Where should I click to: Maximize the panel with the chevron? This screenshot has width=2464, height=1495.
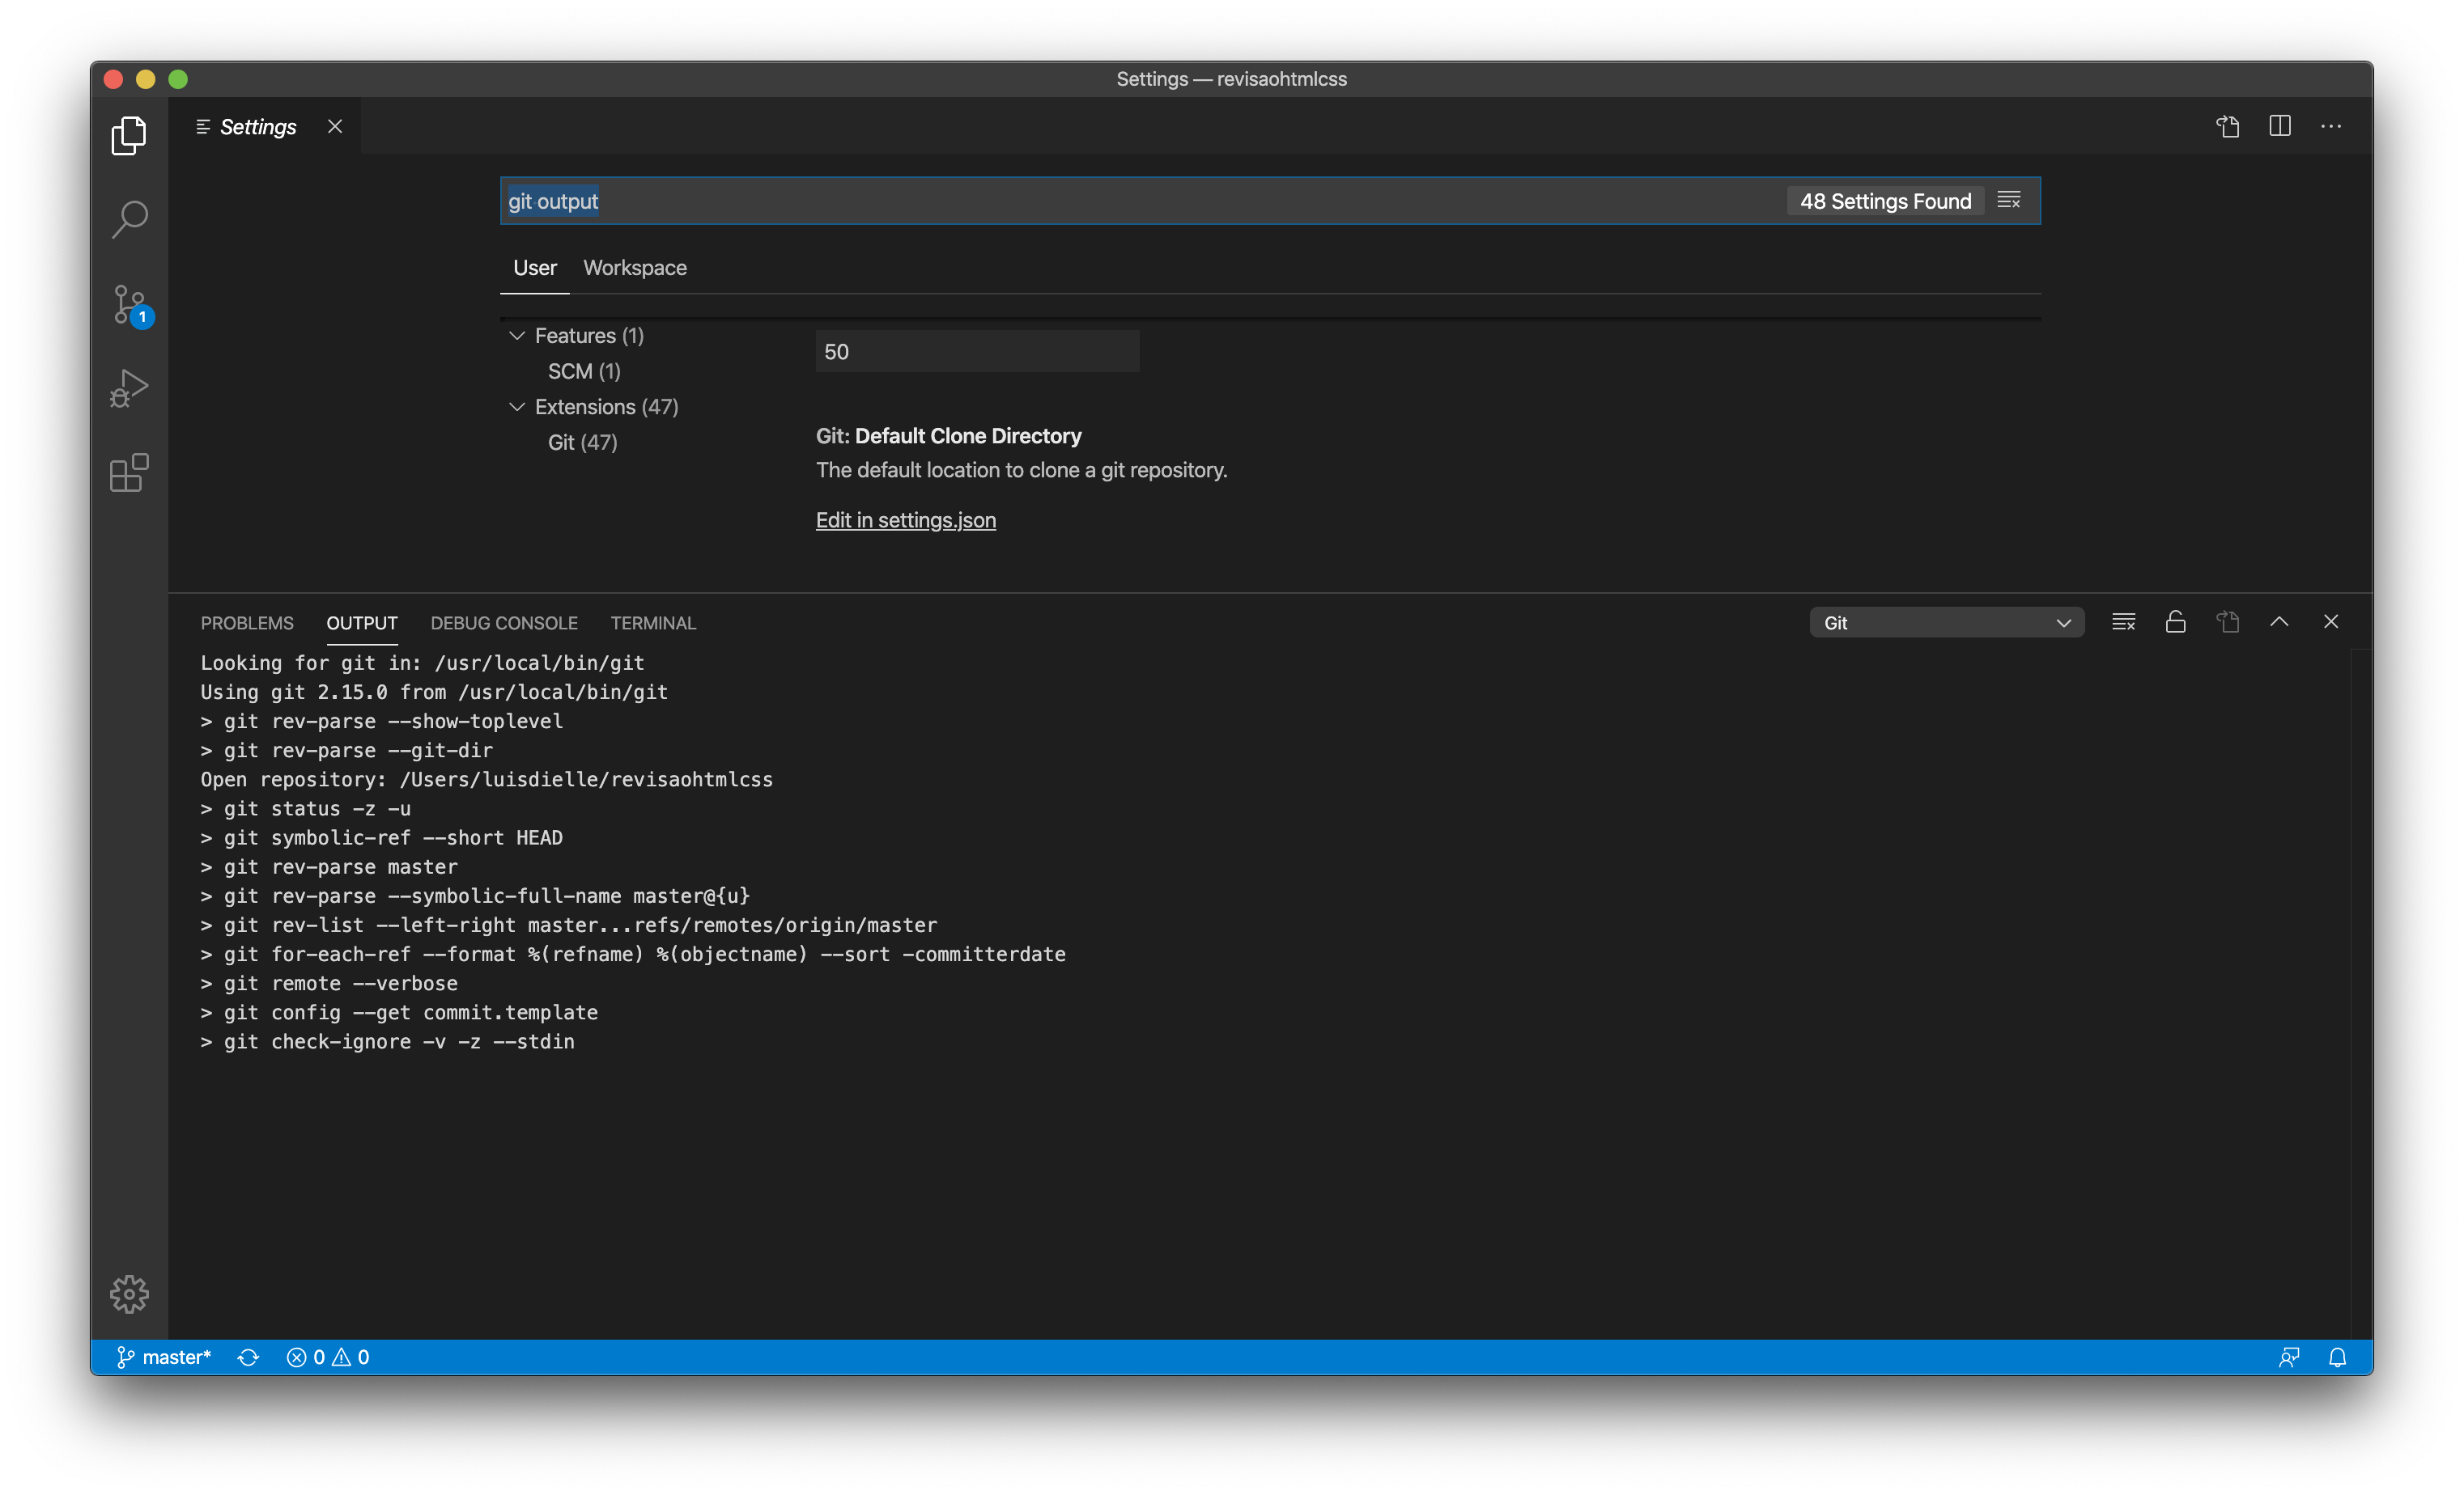(x=2279, y=621)
